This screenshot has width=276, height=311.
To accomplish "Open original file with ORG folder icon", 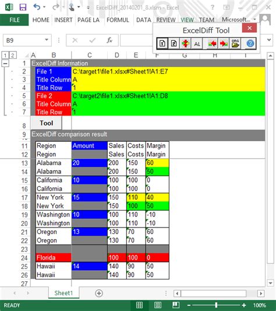I will point(235,43).
